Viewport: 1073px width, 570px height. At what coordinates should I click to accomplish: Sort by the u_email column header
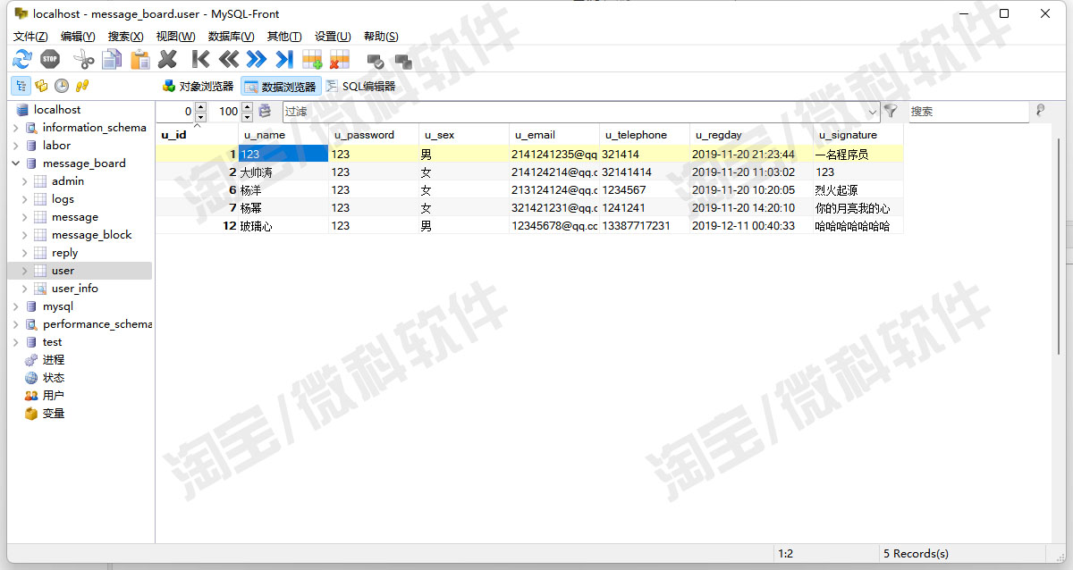pyautogui.click(x=554, y=135)
